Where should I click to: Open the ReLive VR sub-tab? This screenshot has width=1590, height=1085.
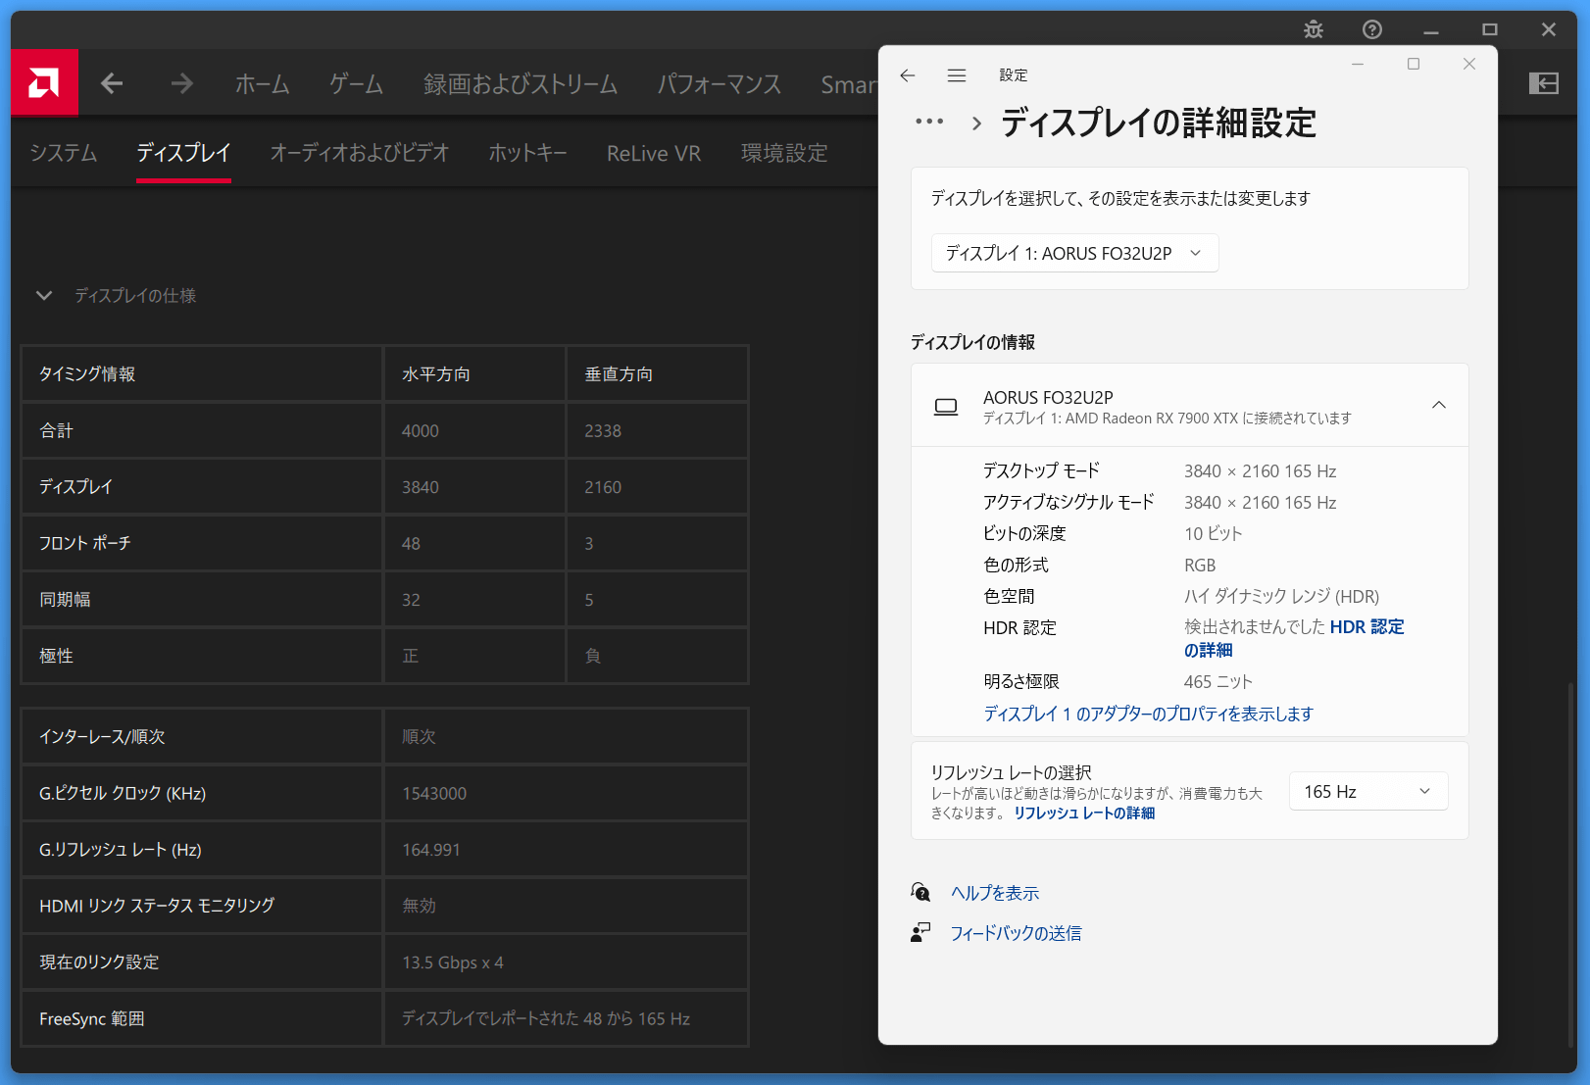click(x=654, y=153)
